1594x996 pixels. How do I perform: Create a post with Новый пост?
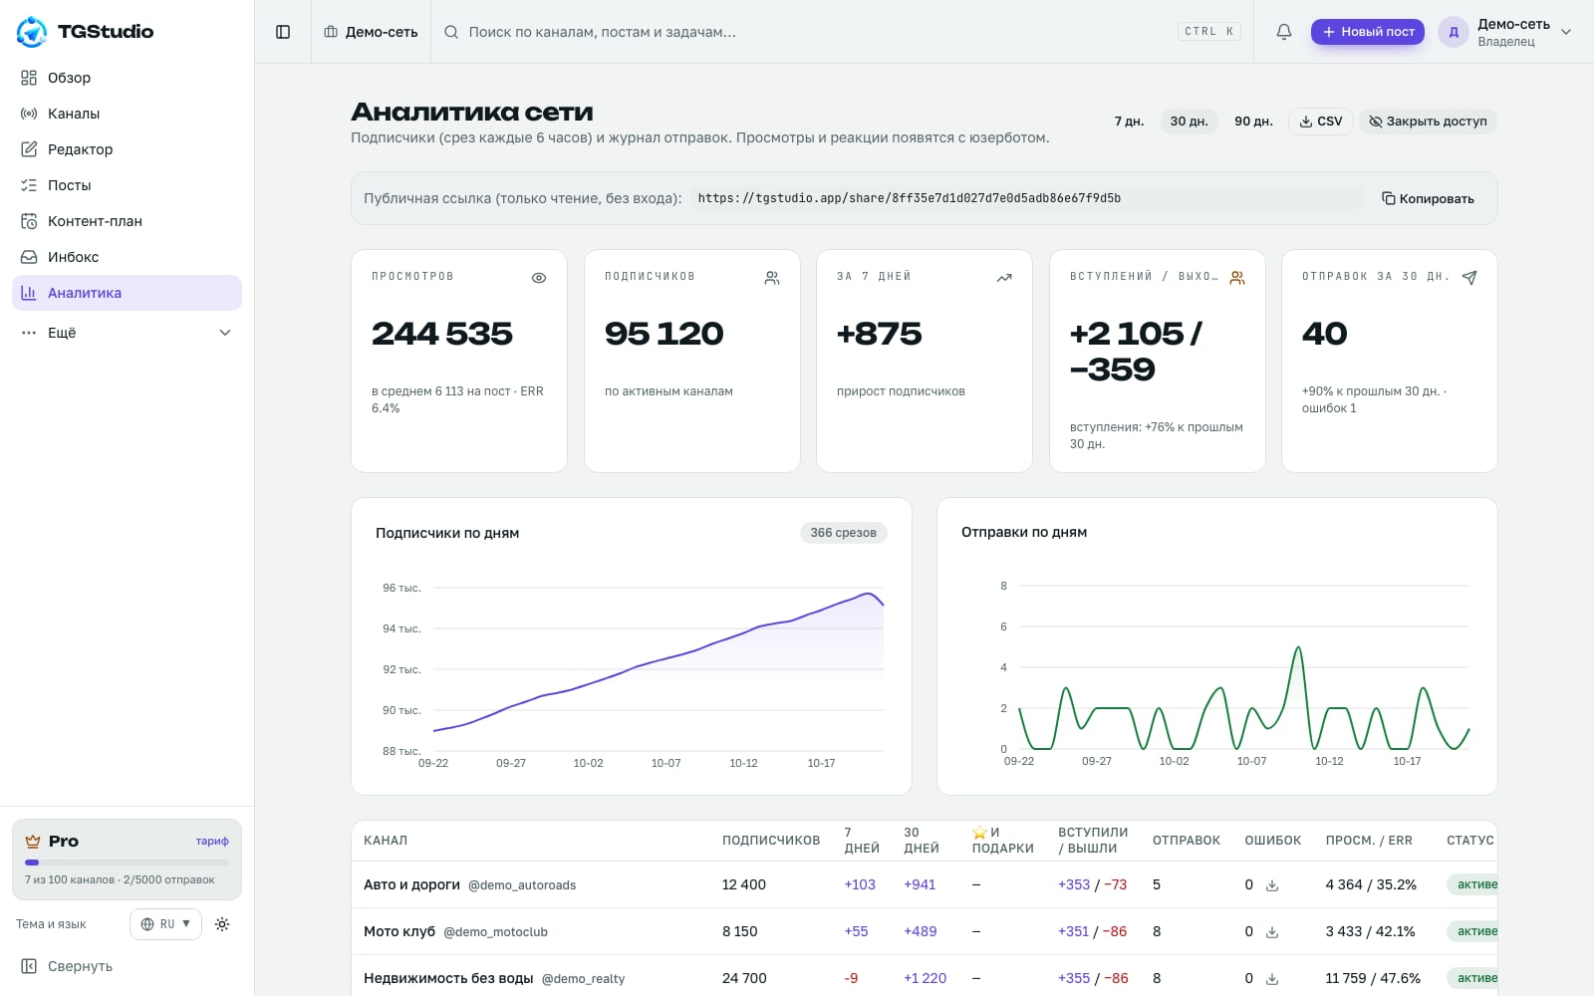pos(1368,32)
